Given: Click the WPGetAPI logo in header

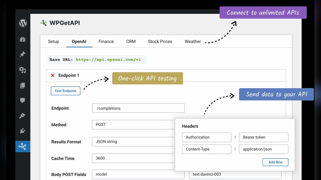Looking at the screenshot, I should (43, 23).
